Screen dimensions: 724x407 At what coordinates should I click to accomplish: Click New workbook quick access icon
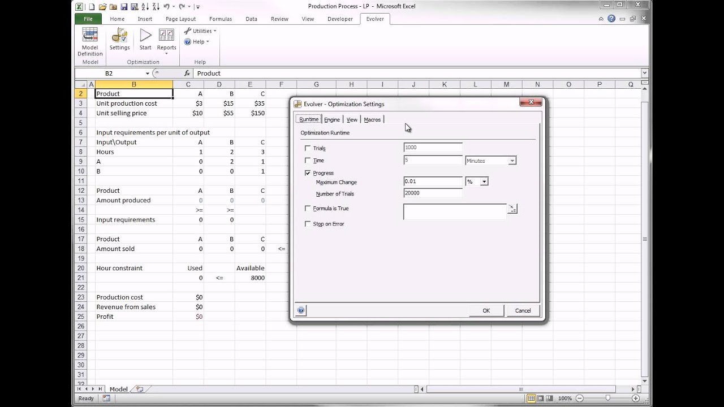click(92, 7)
